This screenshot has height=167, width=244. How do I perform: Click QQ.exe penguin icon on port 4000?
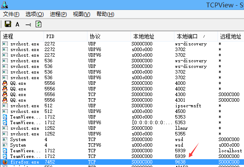[x=5, y=83]
